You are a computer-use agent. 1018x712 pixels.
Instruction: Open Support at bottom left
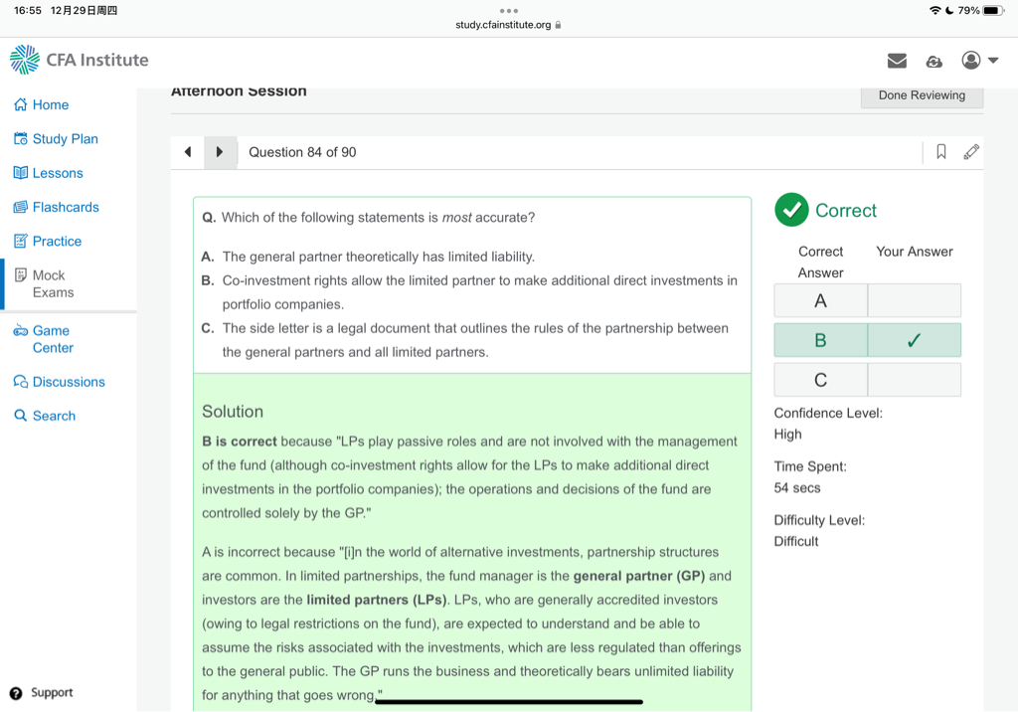pos(51,692)
